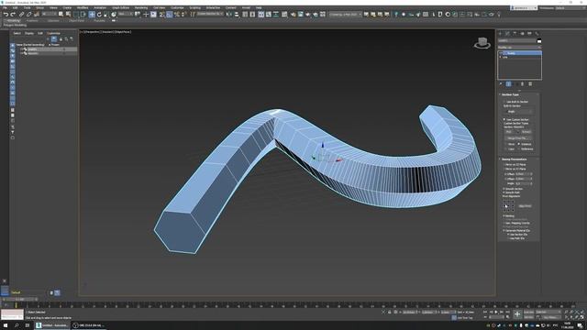This screenshot has width=587, height=330.
Task: Select Use Custom Section radio button
Action: 504,119
